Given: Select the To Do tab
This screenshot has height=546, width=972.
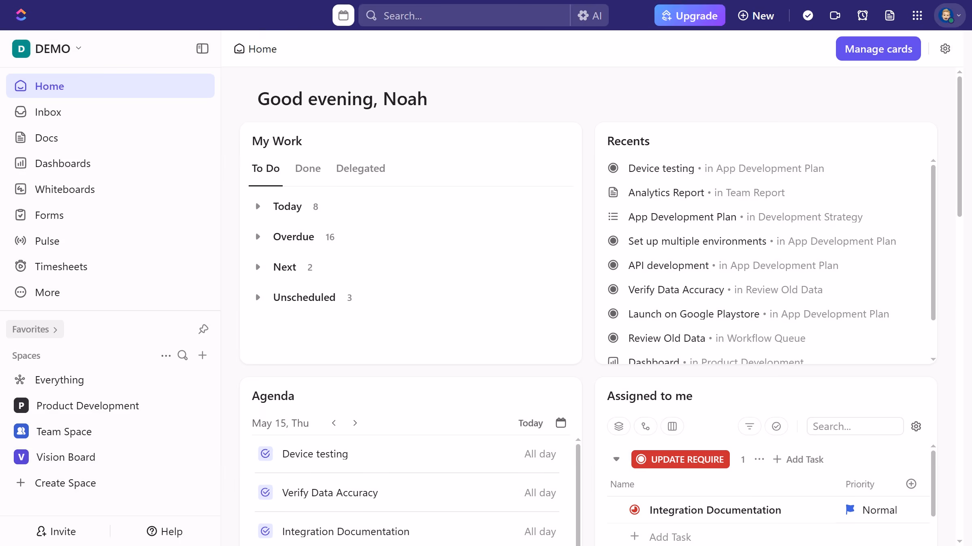Looking at the screenshot, I should 266,168.
